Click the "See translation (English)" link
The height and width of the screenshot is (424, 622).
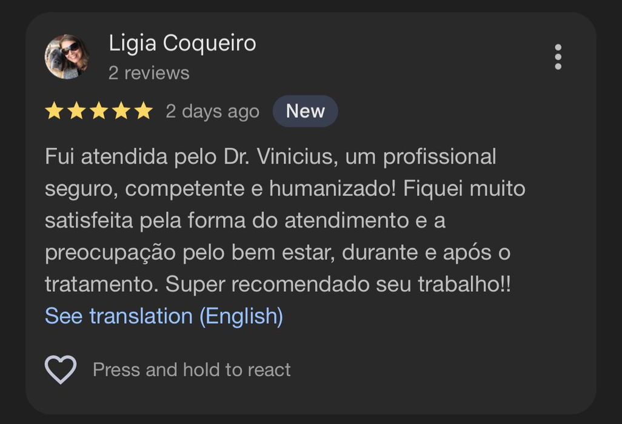coord(164,316)
